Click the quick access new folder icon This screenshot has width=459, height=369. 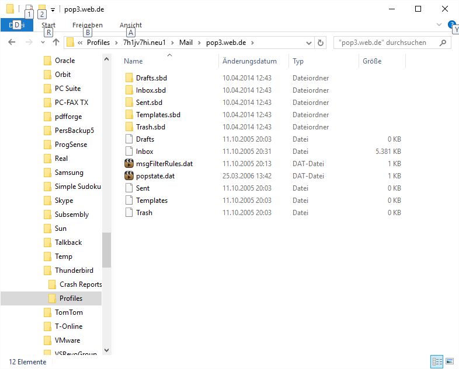[42, 9]
